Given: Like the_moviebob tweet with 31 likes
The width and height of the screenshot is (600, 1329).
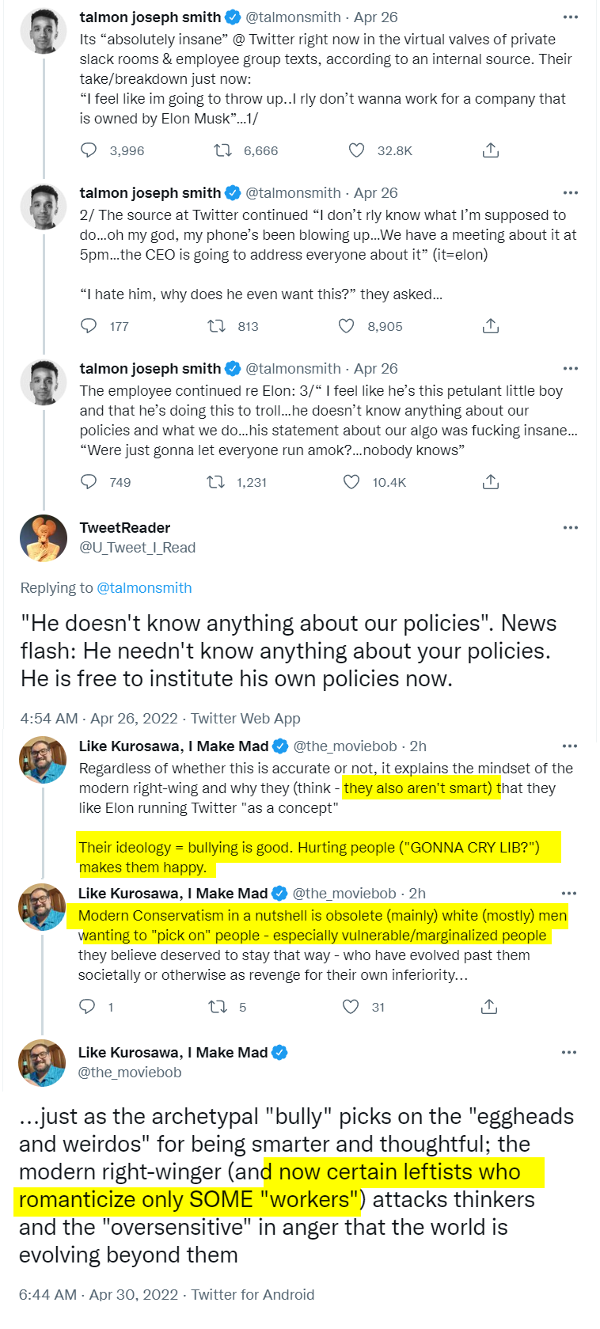Looking at the screenshot, I should click(x=351, y=1007).
